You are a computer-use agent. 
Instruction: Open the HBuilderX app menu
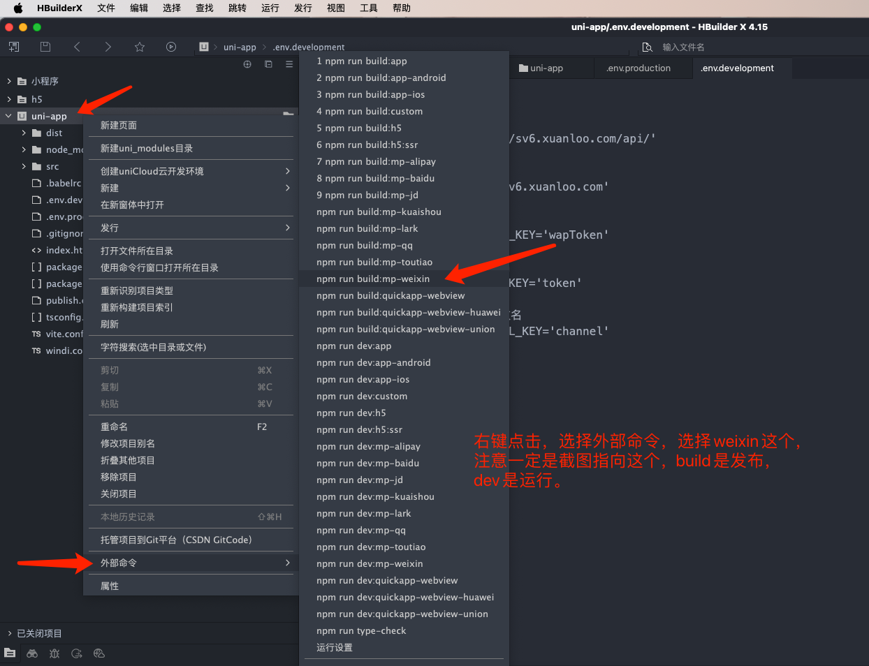tap(59, 8)
